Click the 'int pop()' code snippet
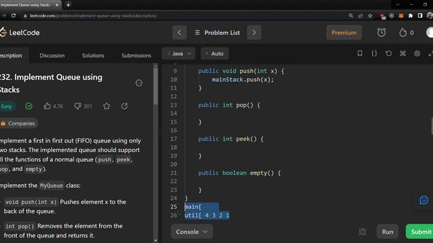 pyautogui.click(x=20, y=226)
